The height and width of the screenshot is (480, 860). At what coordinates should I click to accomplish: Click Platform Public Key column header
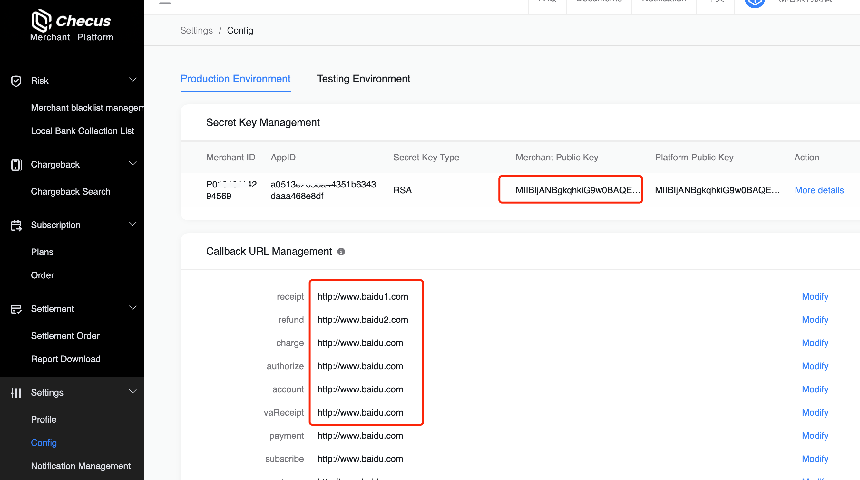(694, 158)
